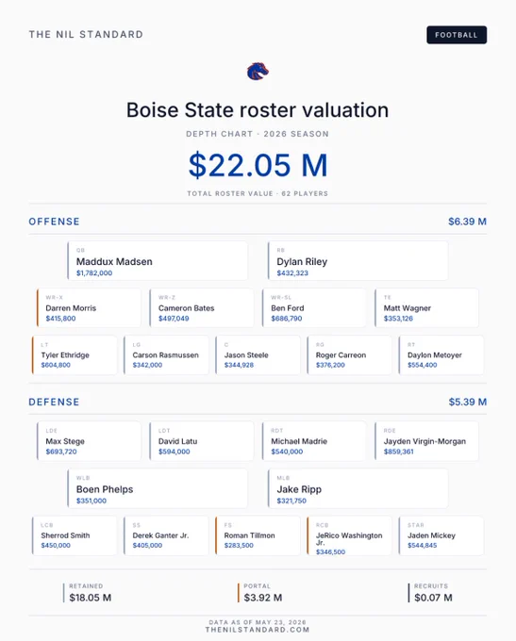Open Jayden Virgin-Morgan RDE card

[426, 441]
